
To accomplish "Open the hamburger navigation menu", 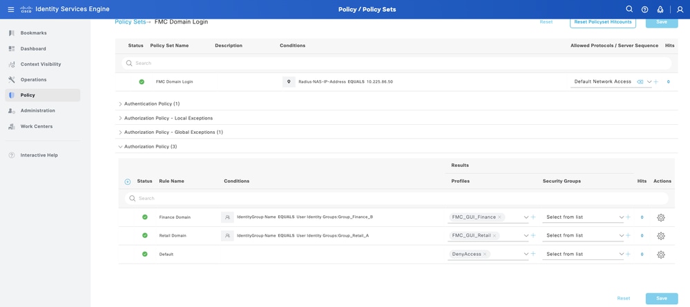I will (10, 10).
